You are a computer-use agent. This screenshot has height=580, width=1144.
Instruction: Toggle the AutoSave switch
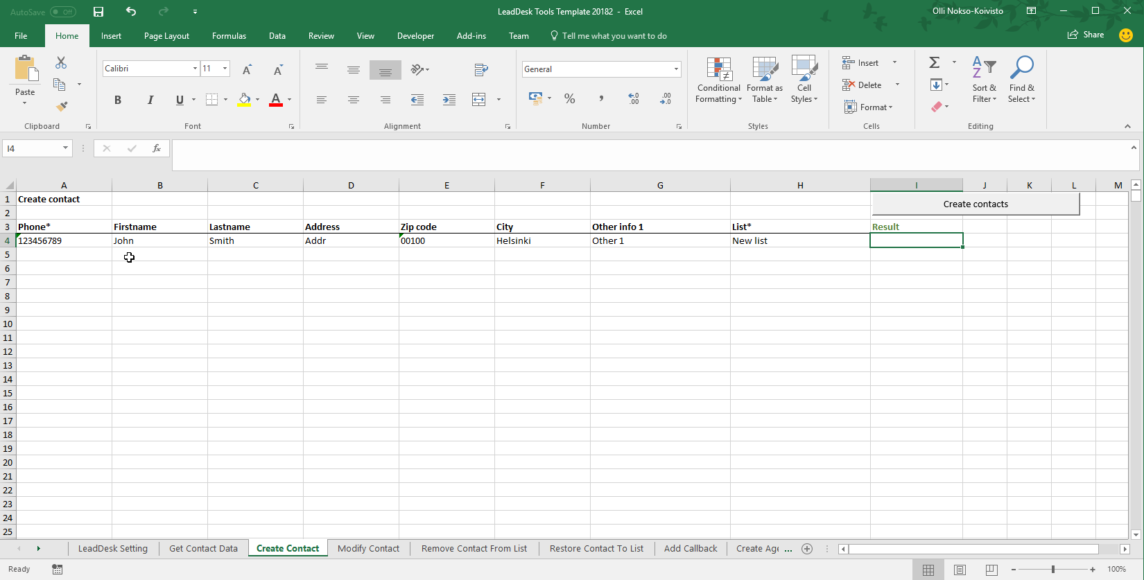pos(62,12)
